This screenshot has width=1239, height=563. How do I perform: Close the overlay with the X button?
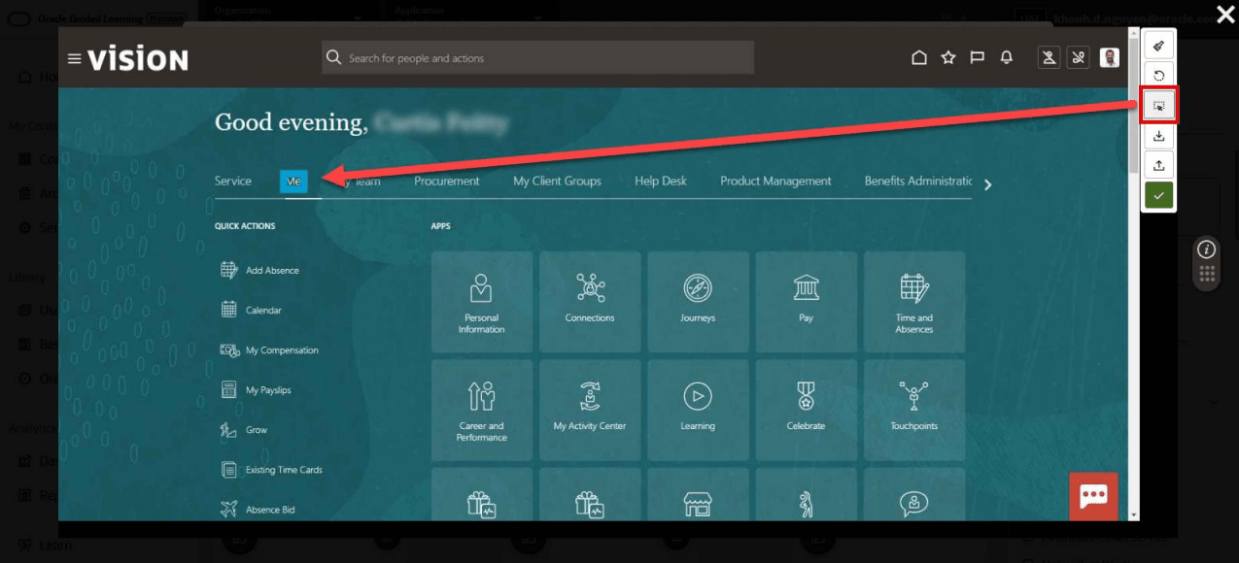[x=1224, y=14]
